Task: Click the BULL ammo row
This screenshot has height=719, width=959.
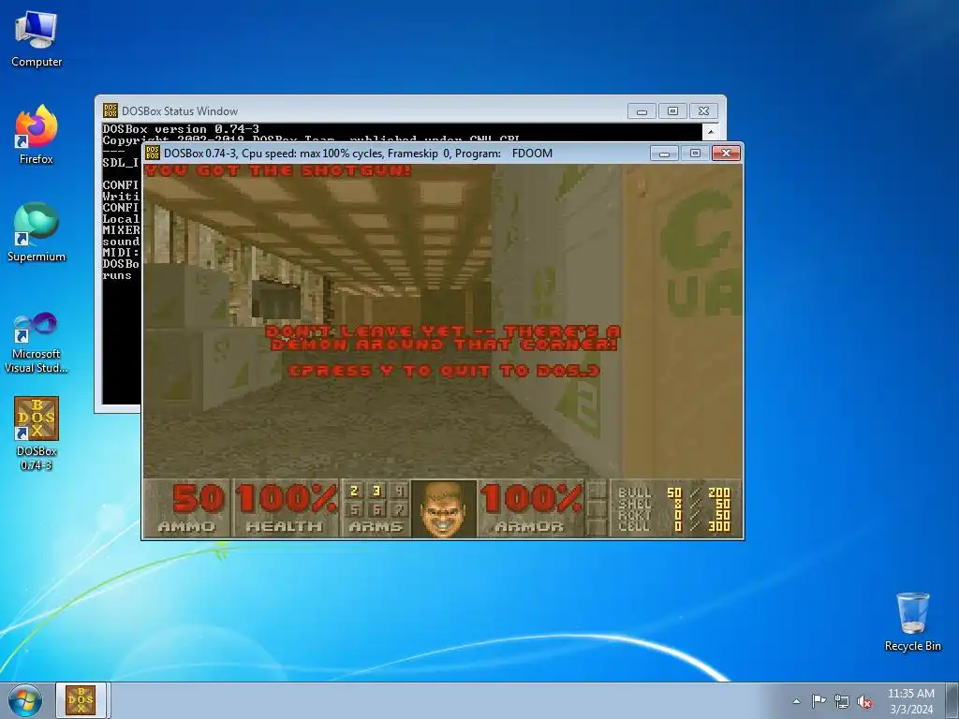Action: [674, 492]
